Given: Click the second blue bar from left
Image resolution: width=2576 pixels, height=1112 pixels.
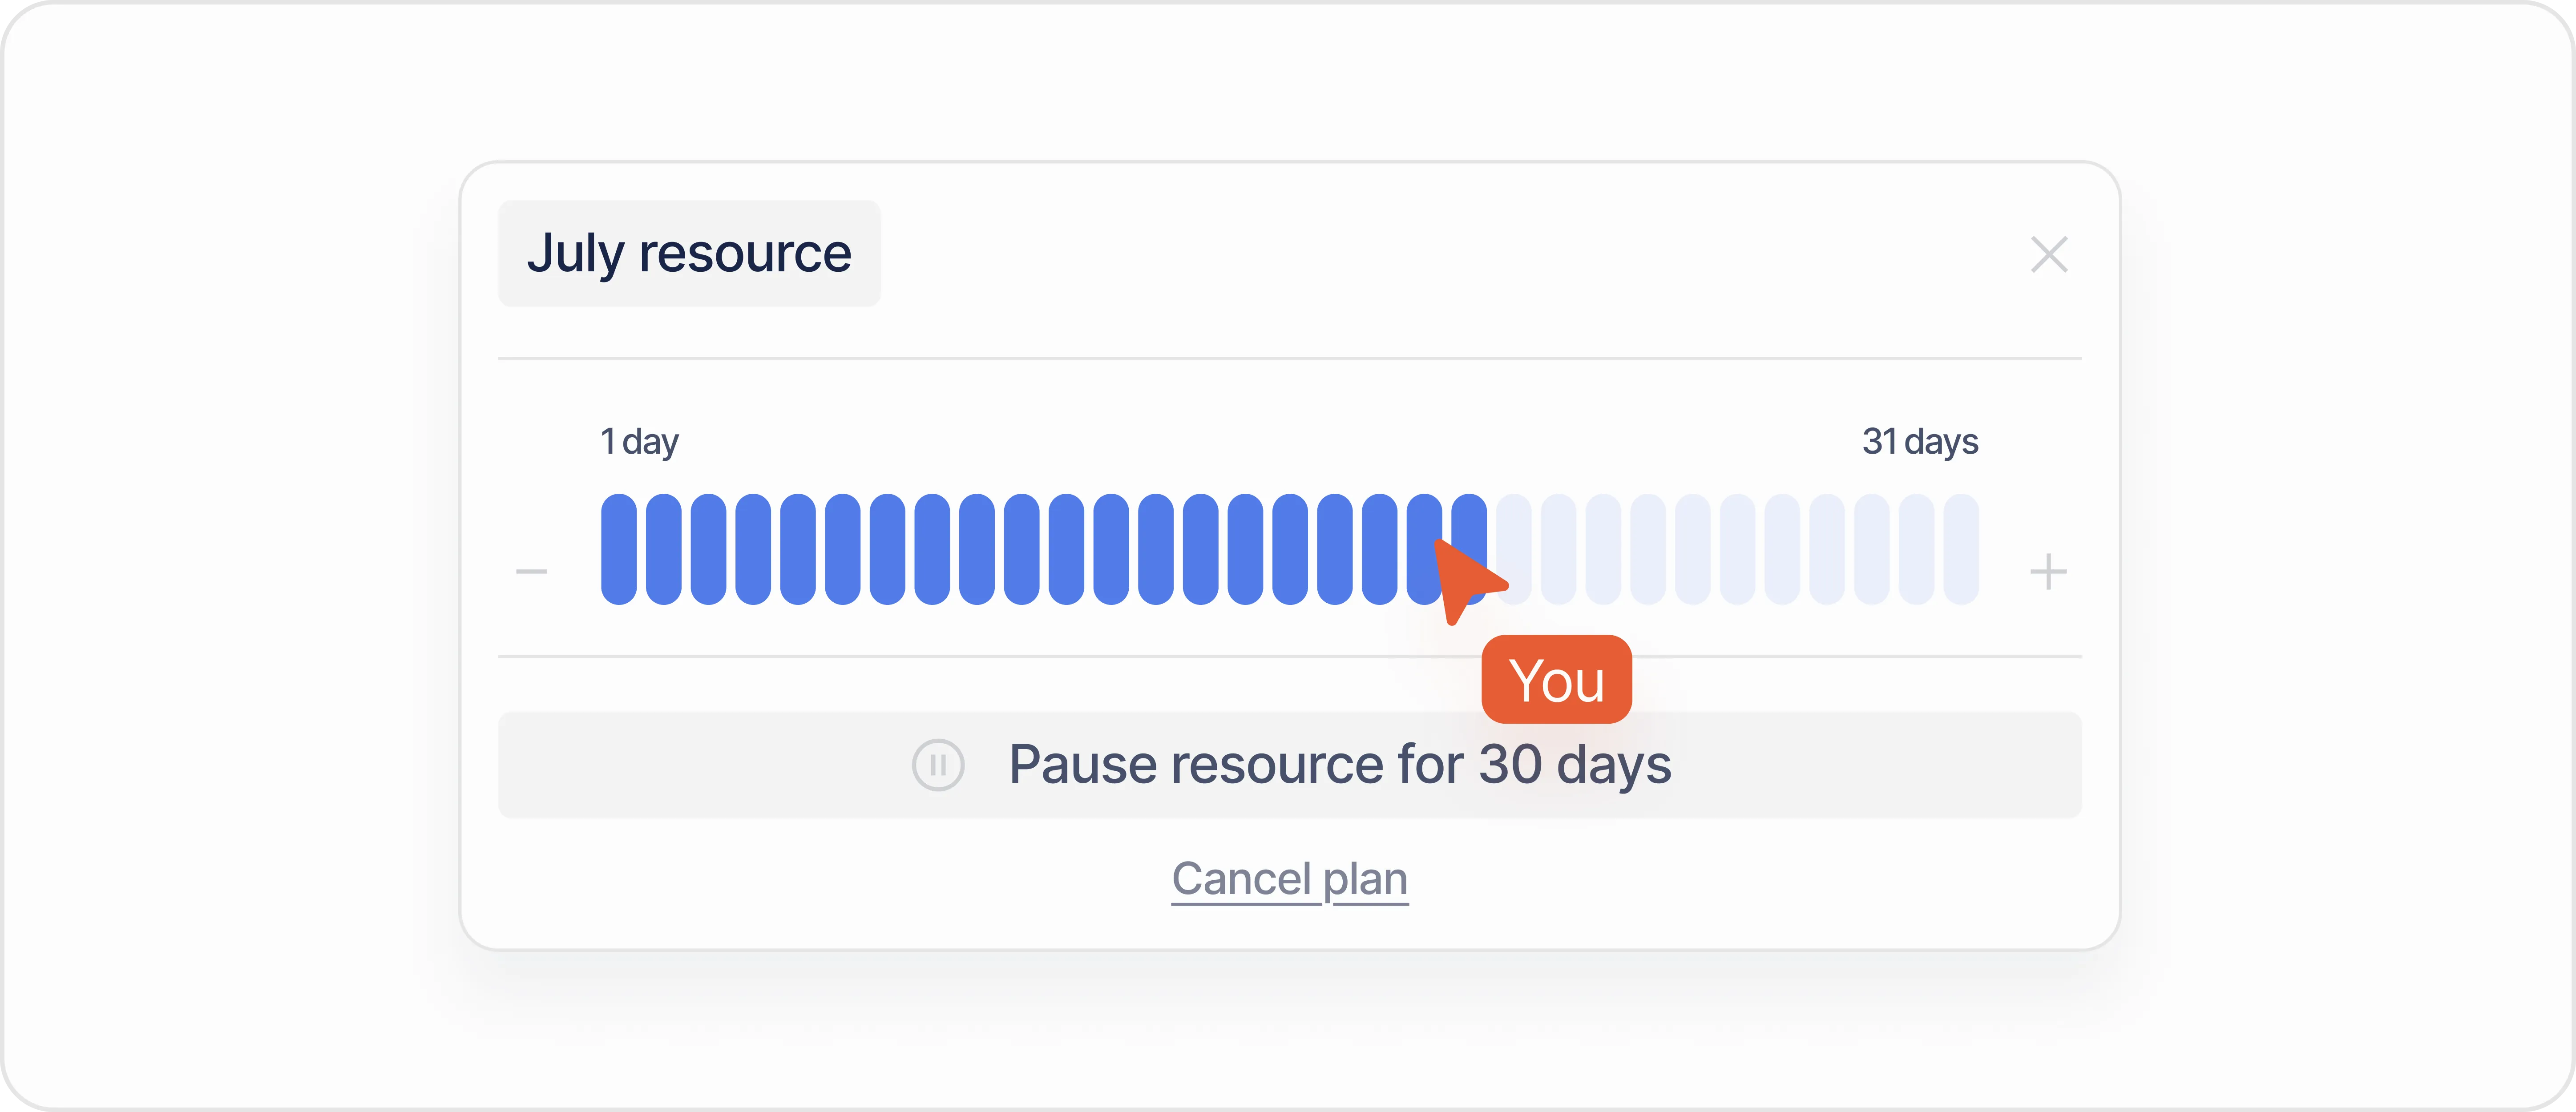Looking at the screenshot, I should (x=663, y=549).
